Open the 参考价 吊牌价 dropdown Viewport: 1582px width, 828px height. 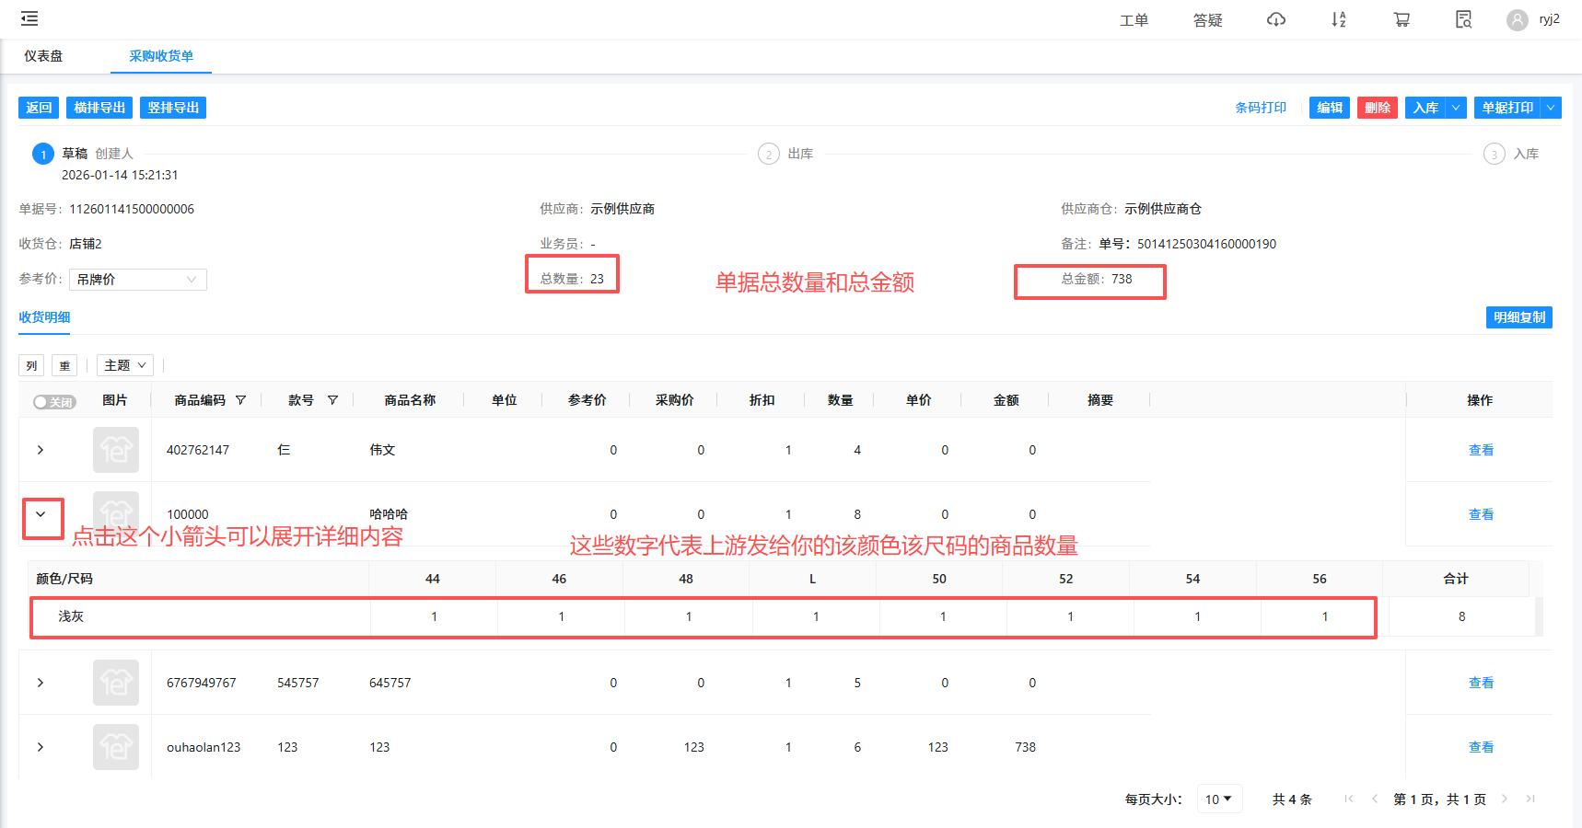[x=137, y=280]
